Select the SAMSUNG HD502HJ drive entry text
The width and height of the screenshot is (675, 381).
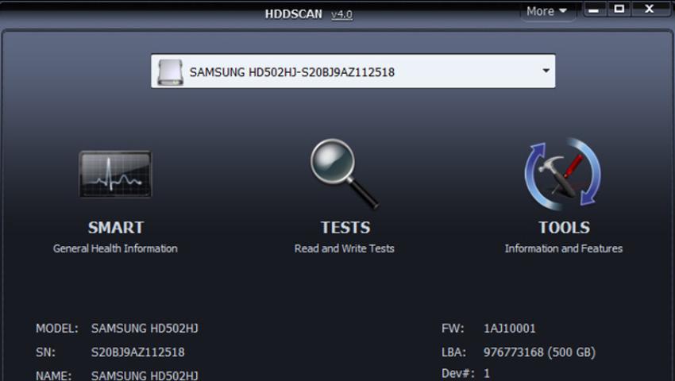click(291, 72)
